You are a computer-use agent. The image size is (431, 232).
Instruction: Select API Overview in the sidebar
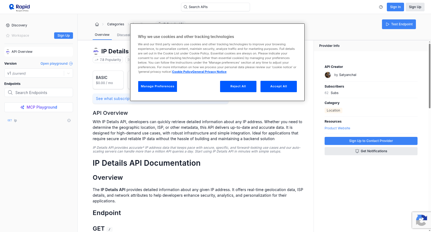pos(39,52)
